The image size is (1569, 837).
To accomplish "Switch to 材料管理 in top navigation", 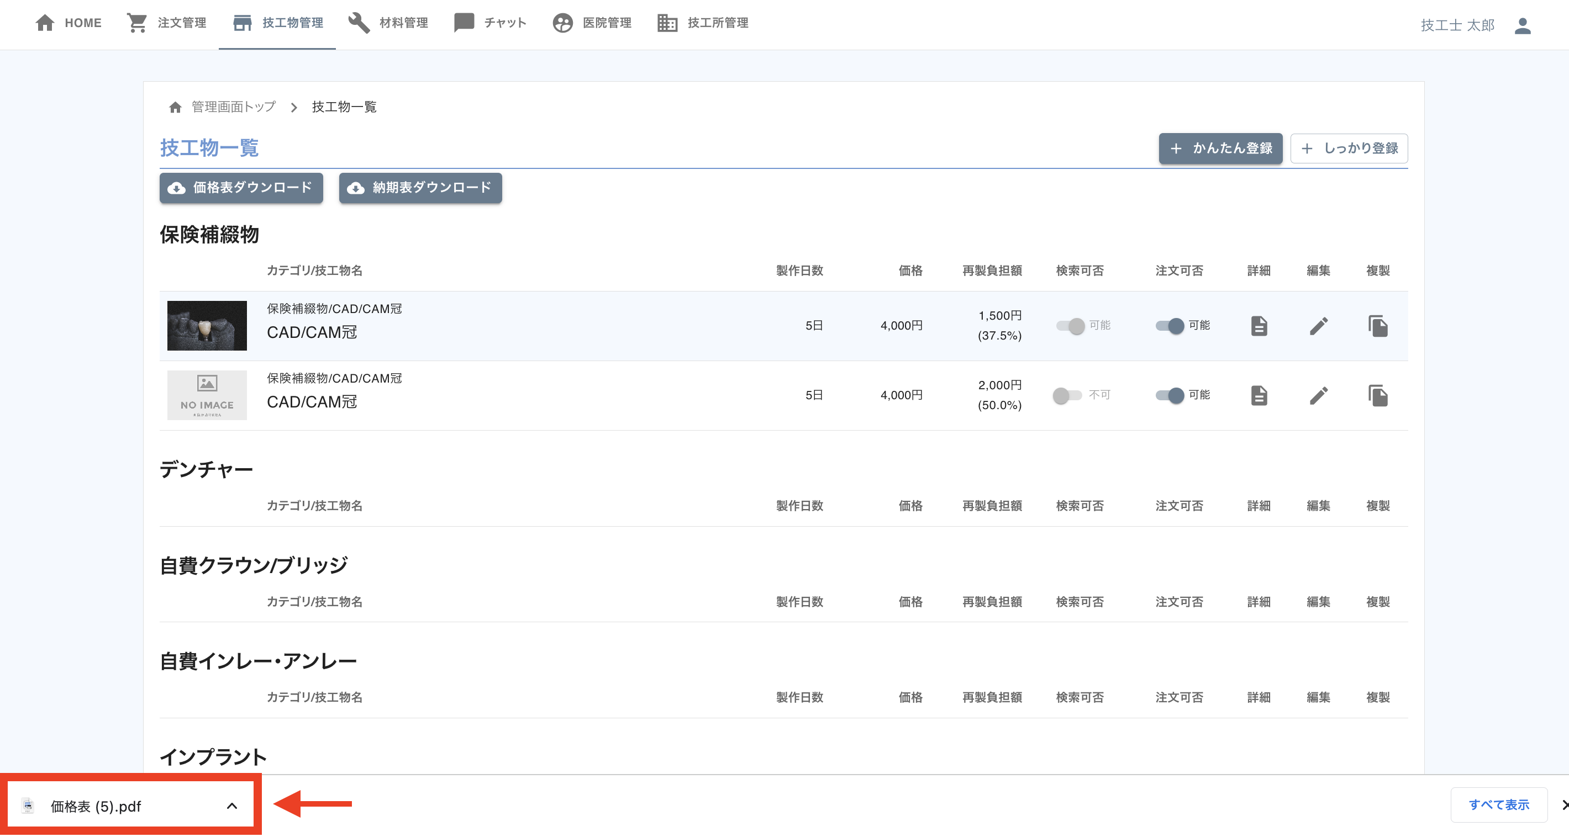I will click(388, 23).
